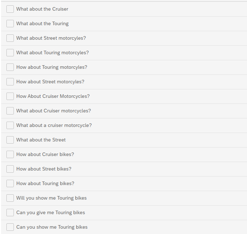The height and width of the screenshot is (234, 247).
Task: Enable checkbox for 'What about Touring motorcyles?'
Action: tap(10, 52)
